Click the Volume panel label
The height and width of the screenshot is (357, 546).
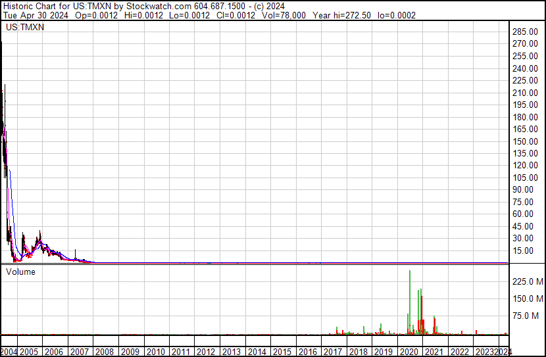point(20,272)
